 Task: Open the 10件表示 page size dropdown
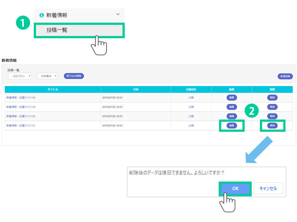[x=48, y=76]
